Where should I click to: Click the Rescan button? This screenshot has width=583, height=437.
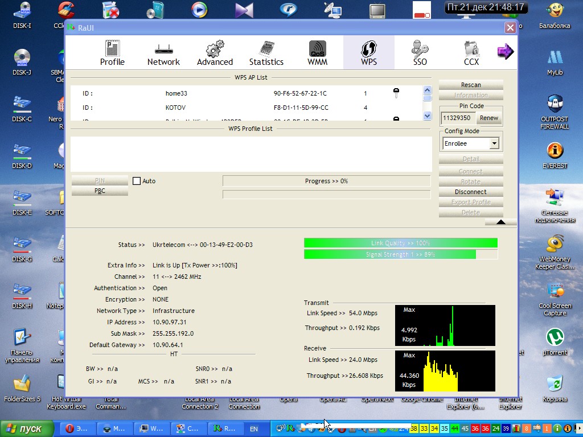pyautogui.click(x=471, y=85)
